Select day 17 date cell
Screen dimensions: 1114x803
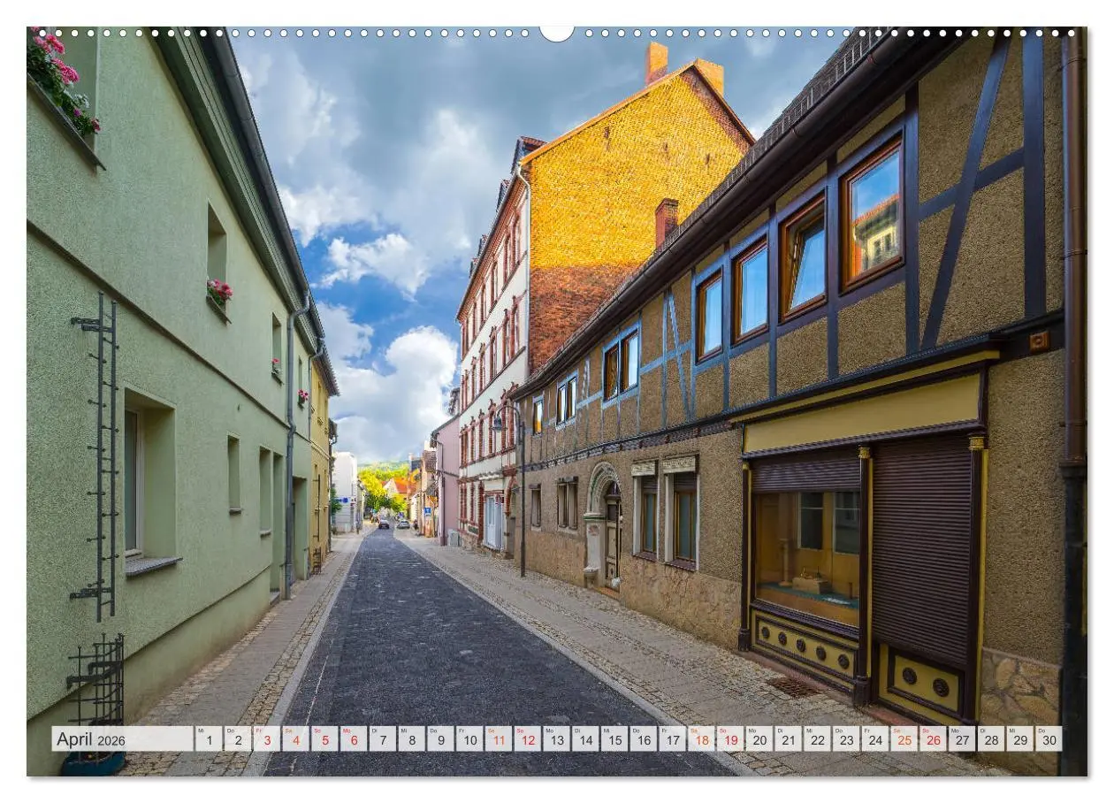pos(673,739)
